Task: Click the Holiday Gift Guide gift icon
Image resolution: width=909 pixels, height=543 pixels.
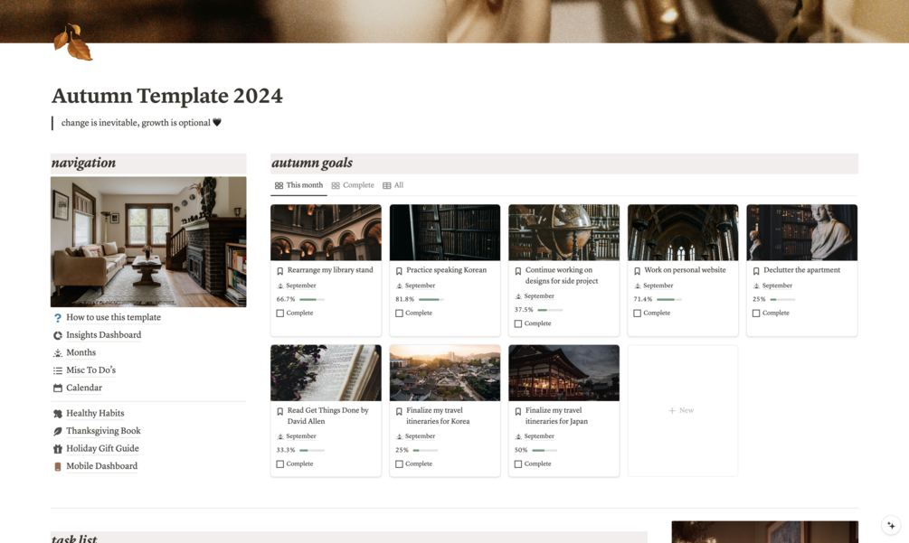Action: [57, 449]
